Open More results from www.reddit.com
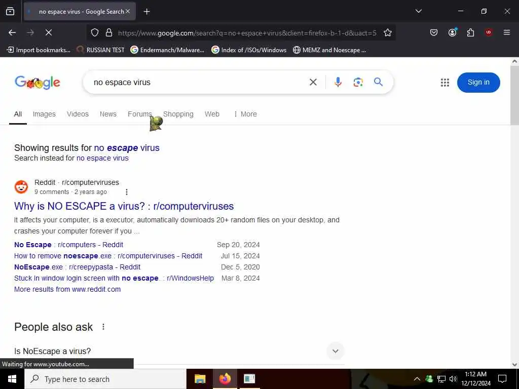The height and width of the screenshot is (389, 519). tap(67, 289)
